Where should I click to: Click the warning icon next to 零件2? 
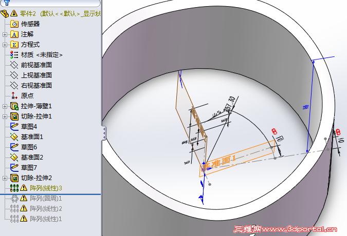(14, 13)
